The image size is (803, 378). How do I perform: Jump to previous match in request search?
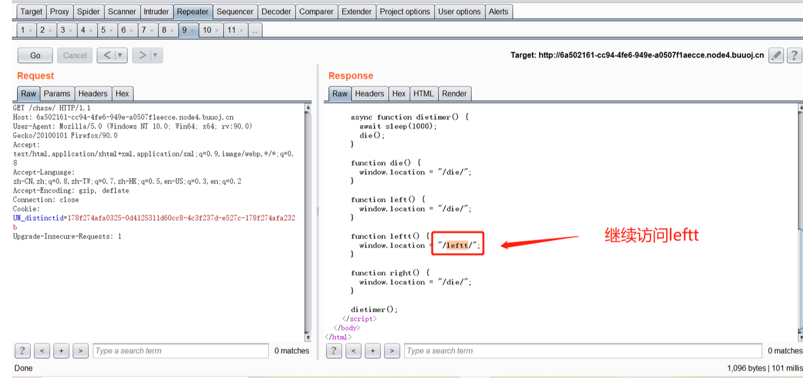point(42,351)
